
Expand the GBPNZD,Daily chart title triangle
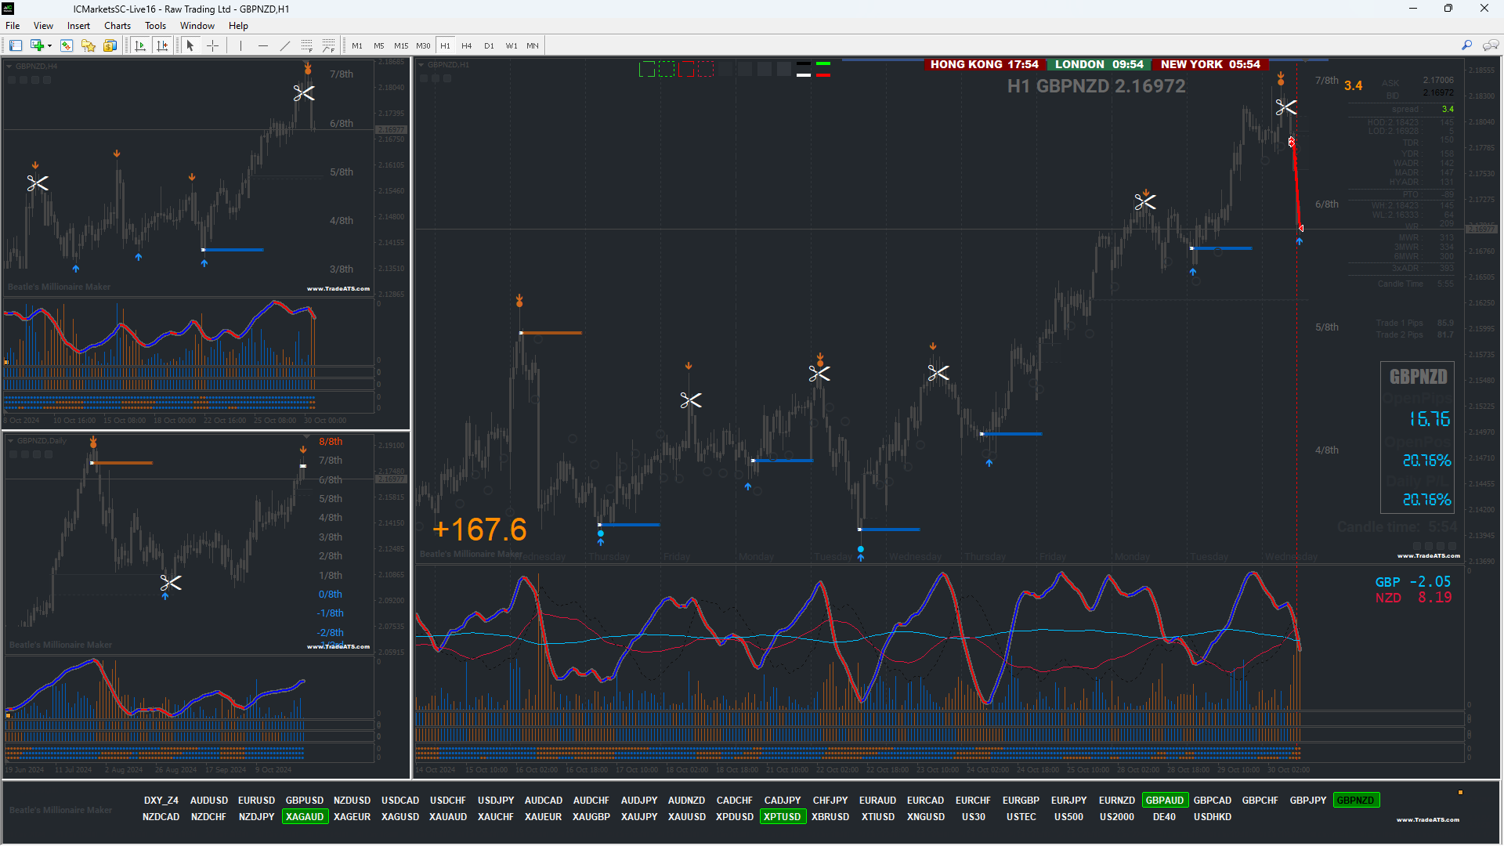pos(11,441)
